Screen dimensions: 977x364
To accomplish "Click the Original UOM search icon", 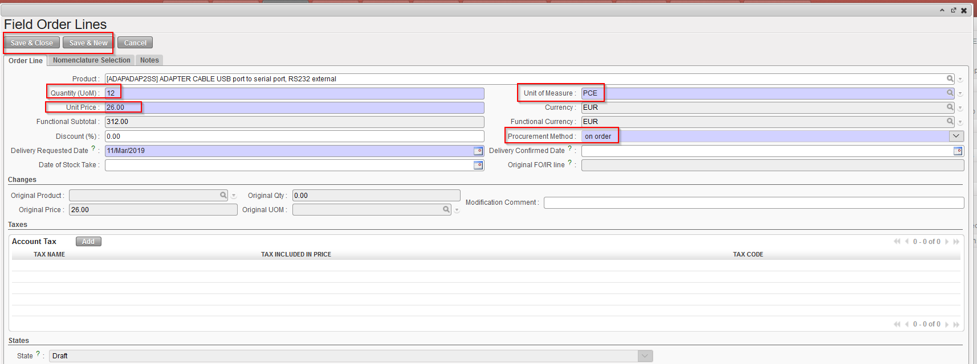I will click(446, 210).
